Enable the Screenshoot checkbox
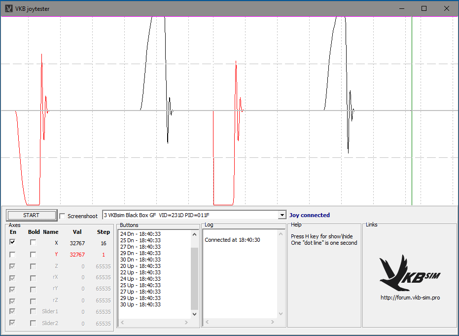 pyautogui.click(x=62, y=216)
